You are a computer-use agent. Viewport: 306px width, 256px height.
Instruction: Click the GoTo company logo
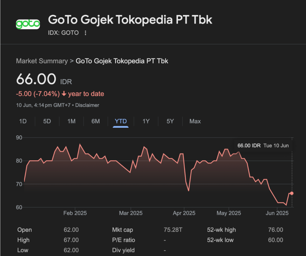click(28, 24)
